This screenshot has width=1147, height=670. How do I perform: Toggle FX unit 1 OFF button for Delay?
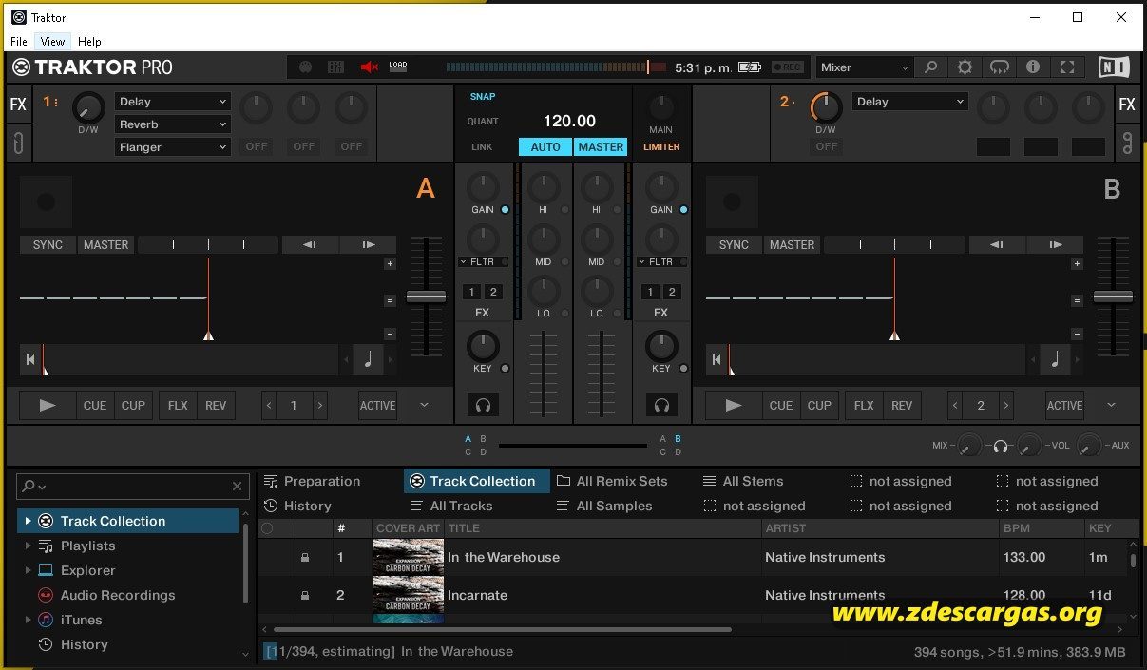tap(257, 146)
